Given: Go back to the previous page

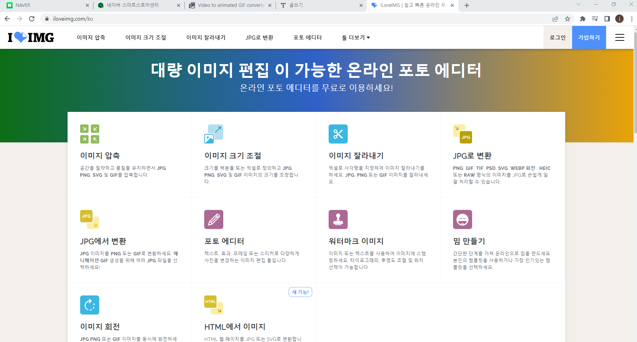Looking at the screenshot, I should pos(7,19).
